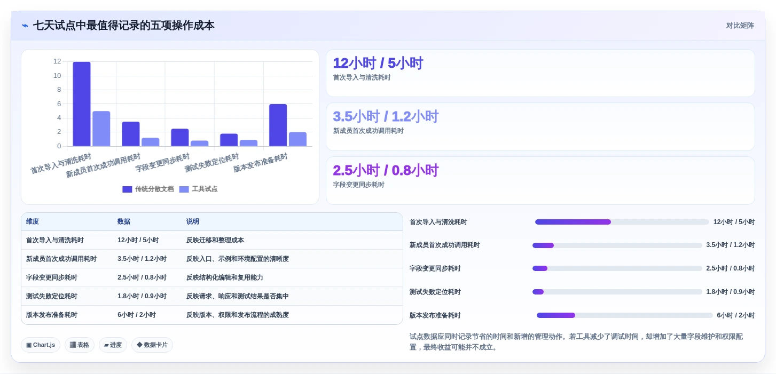The width and height of the screenshot is (776, 374).
Task: Click progress row label 测试失败定位耗时
Action: point(435,292)
